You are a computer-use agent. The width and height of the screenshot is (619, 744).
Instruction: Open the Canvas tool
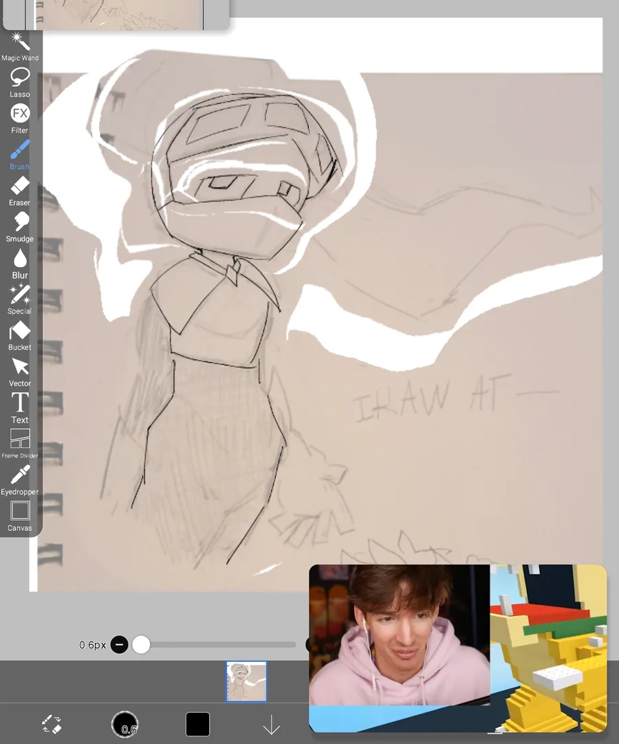pyautogui.click(x=20, y=516)
